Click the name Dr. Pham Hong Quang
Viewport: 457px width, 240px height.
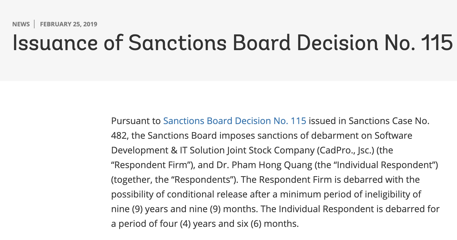(264, 165)
